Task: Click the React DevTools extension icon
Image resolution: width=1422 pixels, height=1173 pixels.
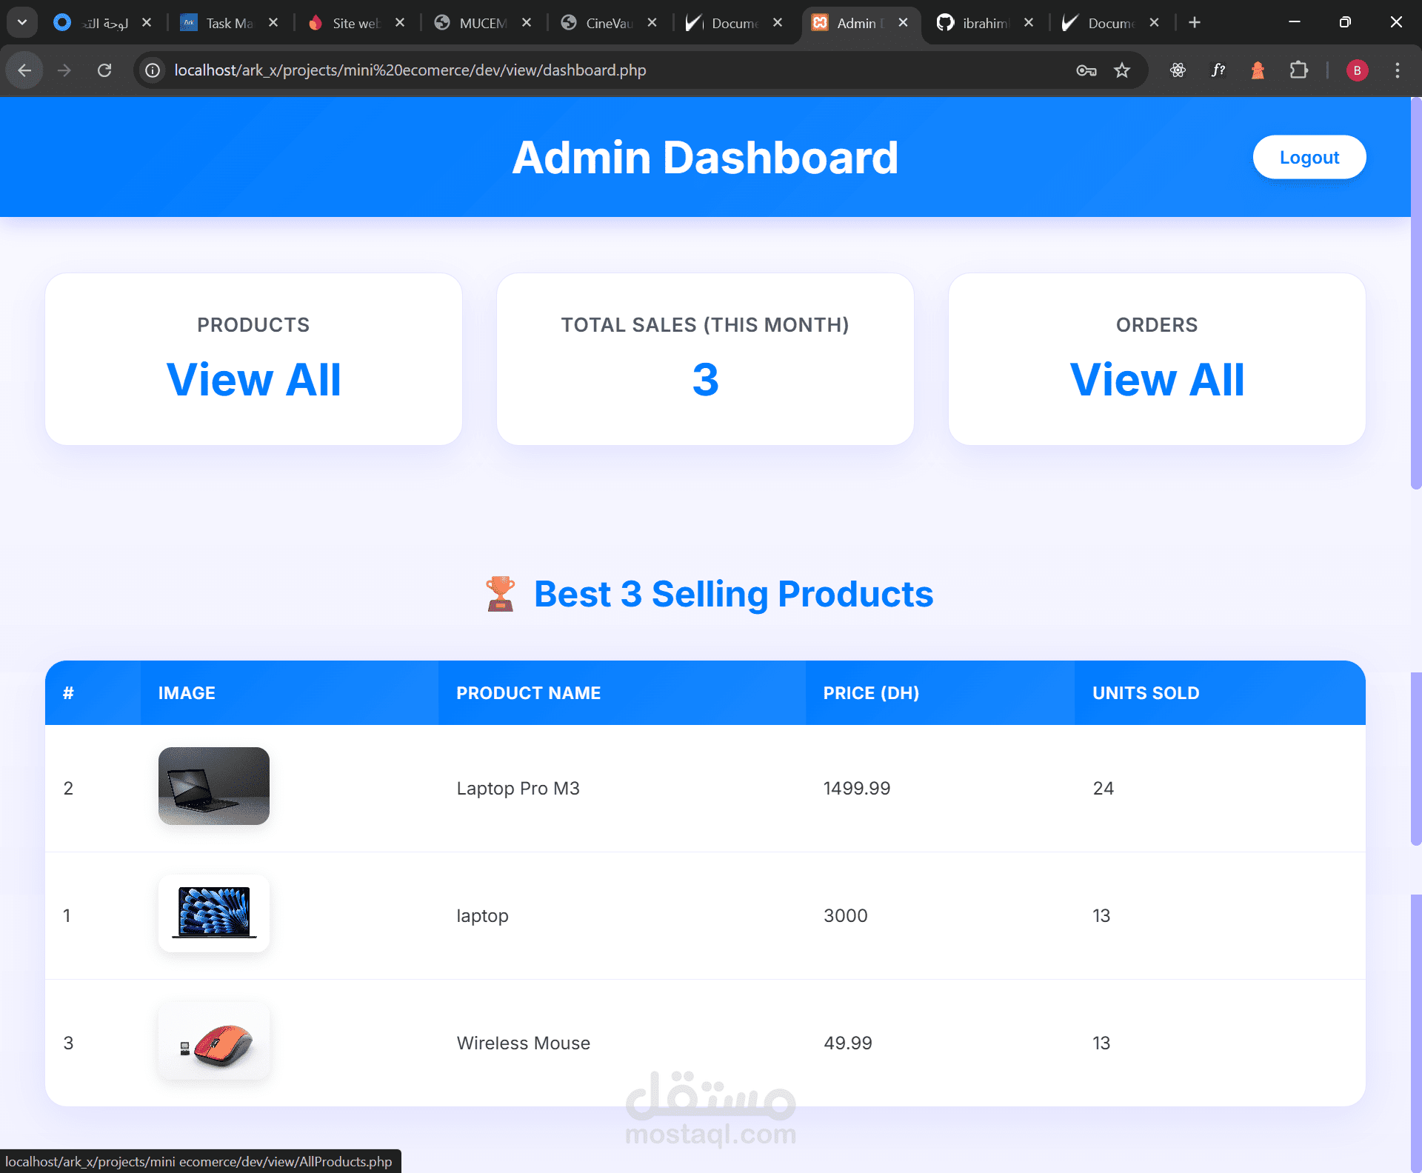Action: (1178, 70)
